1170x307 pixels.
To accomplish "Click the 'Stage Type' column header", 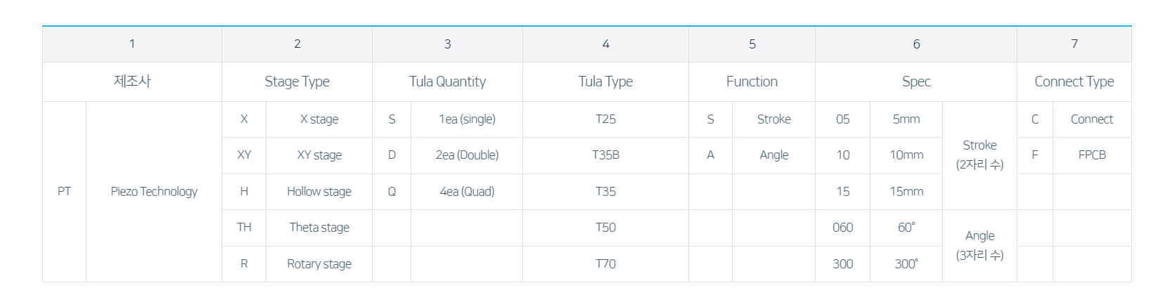I will click(297, 81).
